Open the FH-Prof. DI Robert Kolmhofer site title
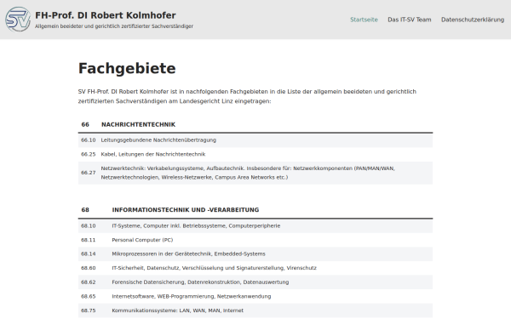511x319 pixels. 106,15
